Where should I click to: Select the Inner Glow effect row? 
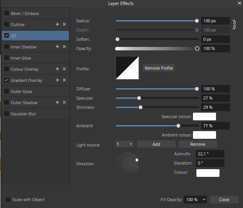click(35, 58)
